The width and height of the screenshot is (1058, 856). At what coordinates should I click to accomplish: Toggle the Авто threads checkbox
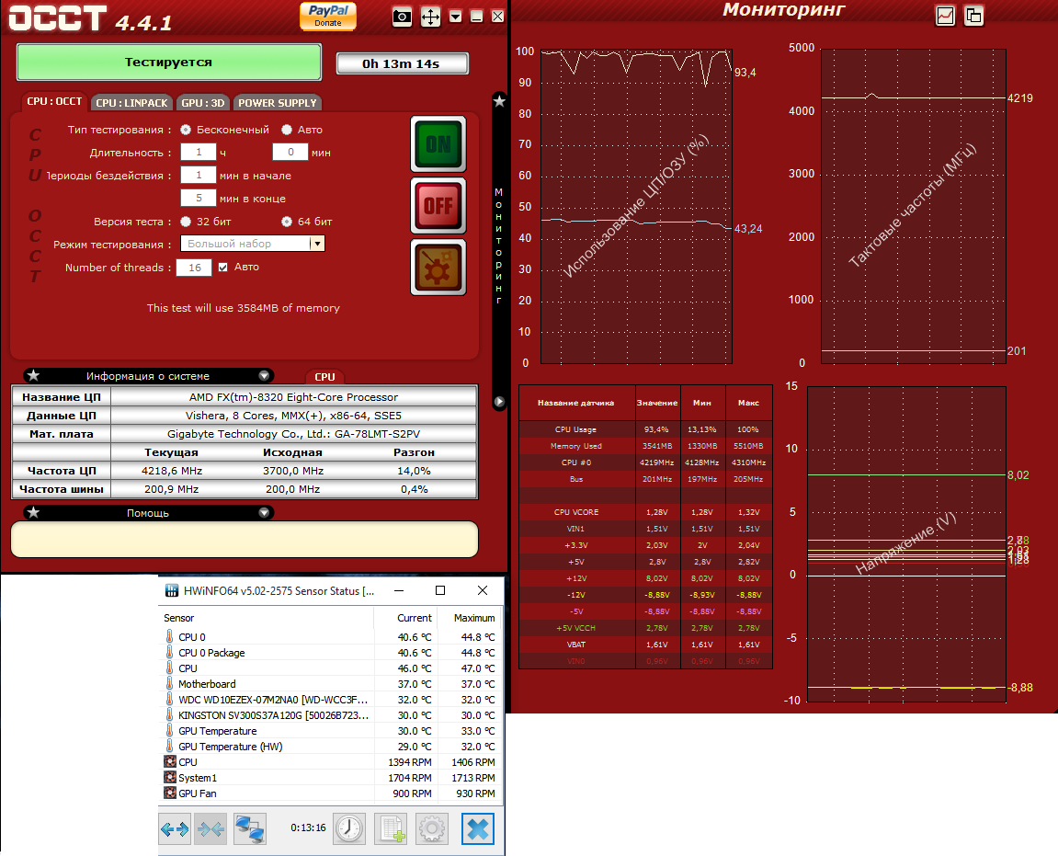(x=222, y=268)
